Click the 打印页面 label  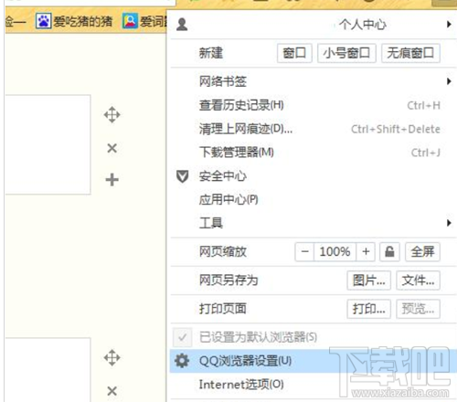coord(223,309)
